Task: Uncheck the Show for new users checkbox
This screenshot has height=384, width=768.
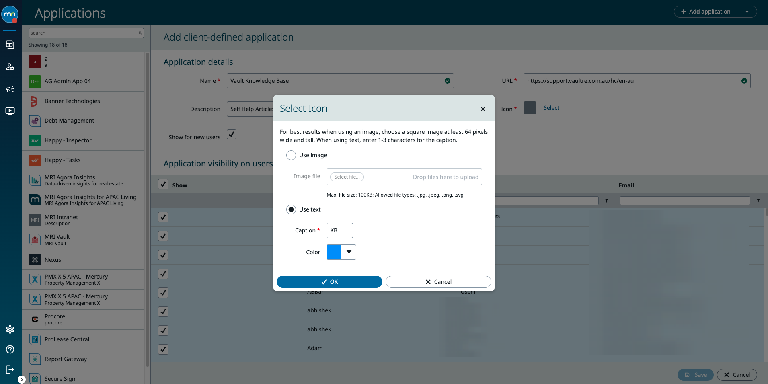Action: pos(231,134)
